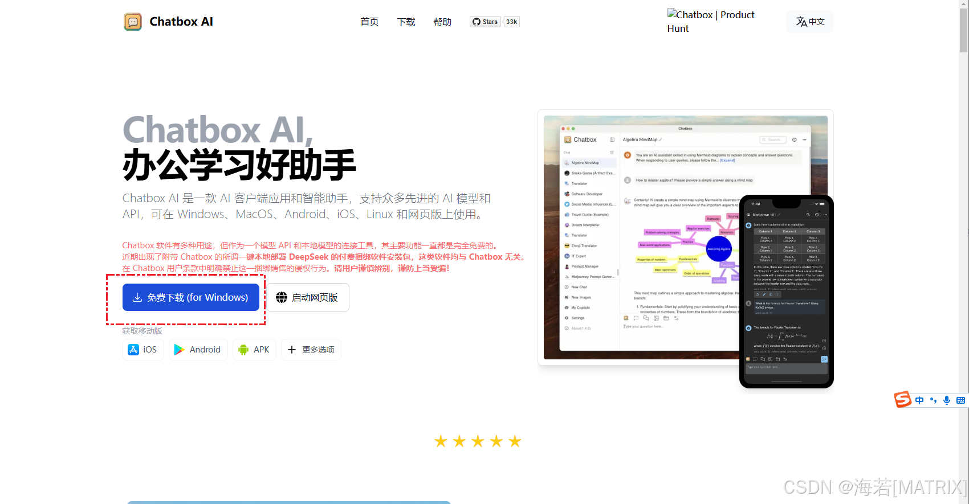Click the app screenshot preview image
Image resolution: width=969 pixels, height=504 pixels.
[x=686, y=237]
